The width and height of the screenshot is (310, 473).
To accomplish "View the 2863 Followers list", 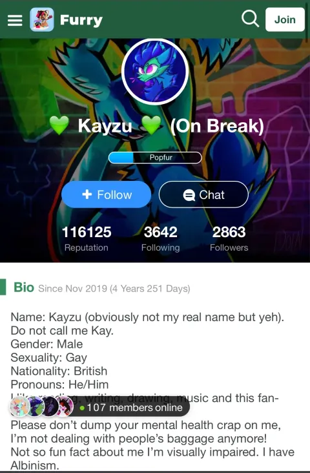I will point(229,238).
